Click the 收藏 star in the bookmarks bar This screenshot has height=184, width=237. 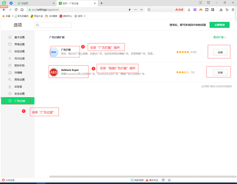(x=4, y=16)
